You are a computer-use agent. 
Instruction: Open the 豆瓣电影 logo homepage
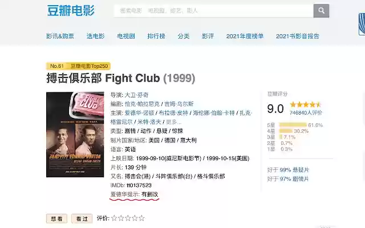coord(71,10)
